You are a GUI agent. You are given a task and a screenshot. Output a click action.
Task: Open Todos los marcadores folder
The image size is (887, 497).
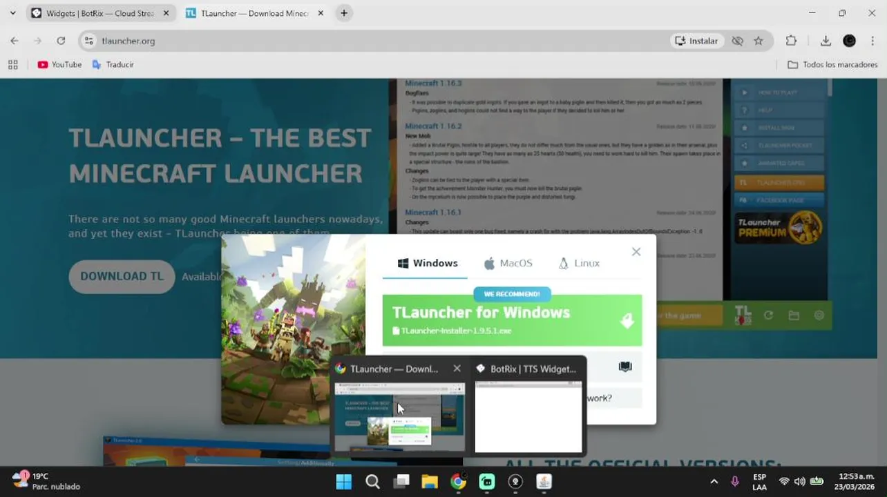pos(832,64)
